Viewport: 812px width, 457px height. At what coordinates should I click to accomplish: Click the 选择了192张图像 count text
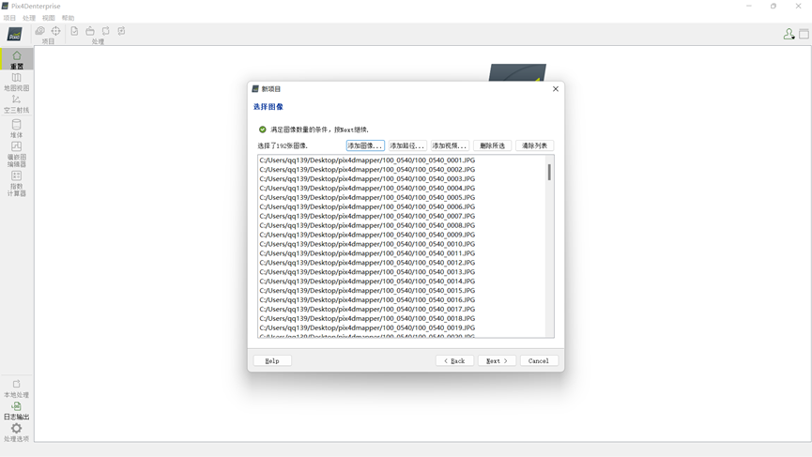283,146
